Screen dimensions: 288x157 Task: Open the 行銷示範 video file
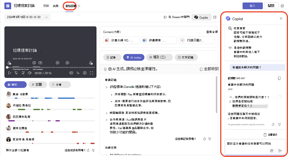coord(197,40)
